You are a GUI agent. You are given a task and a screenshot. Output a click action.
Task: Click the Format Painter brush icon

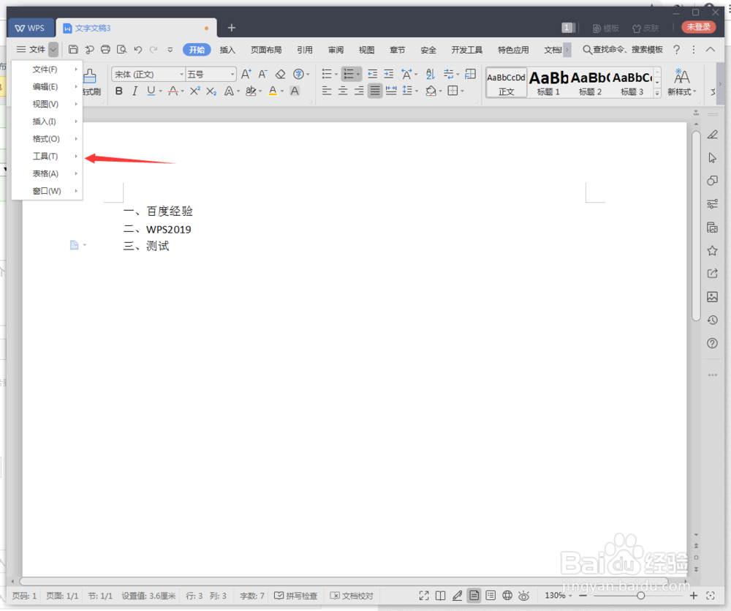click(x=89, y=75)
